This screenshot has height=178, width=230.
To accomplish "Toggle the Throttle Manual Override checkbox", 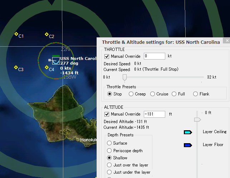I will click(x=107, y=56).
